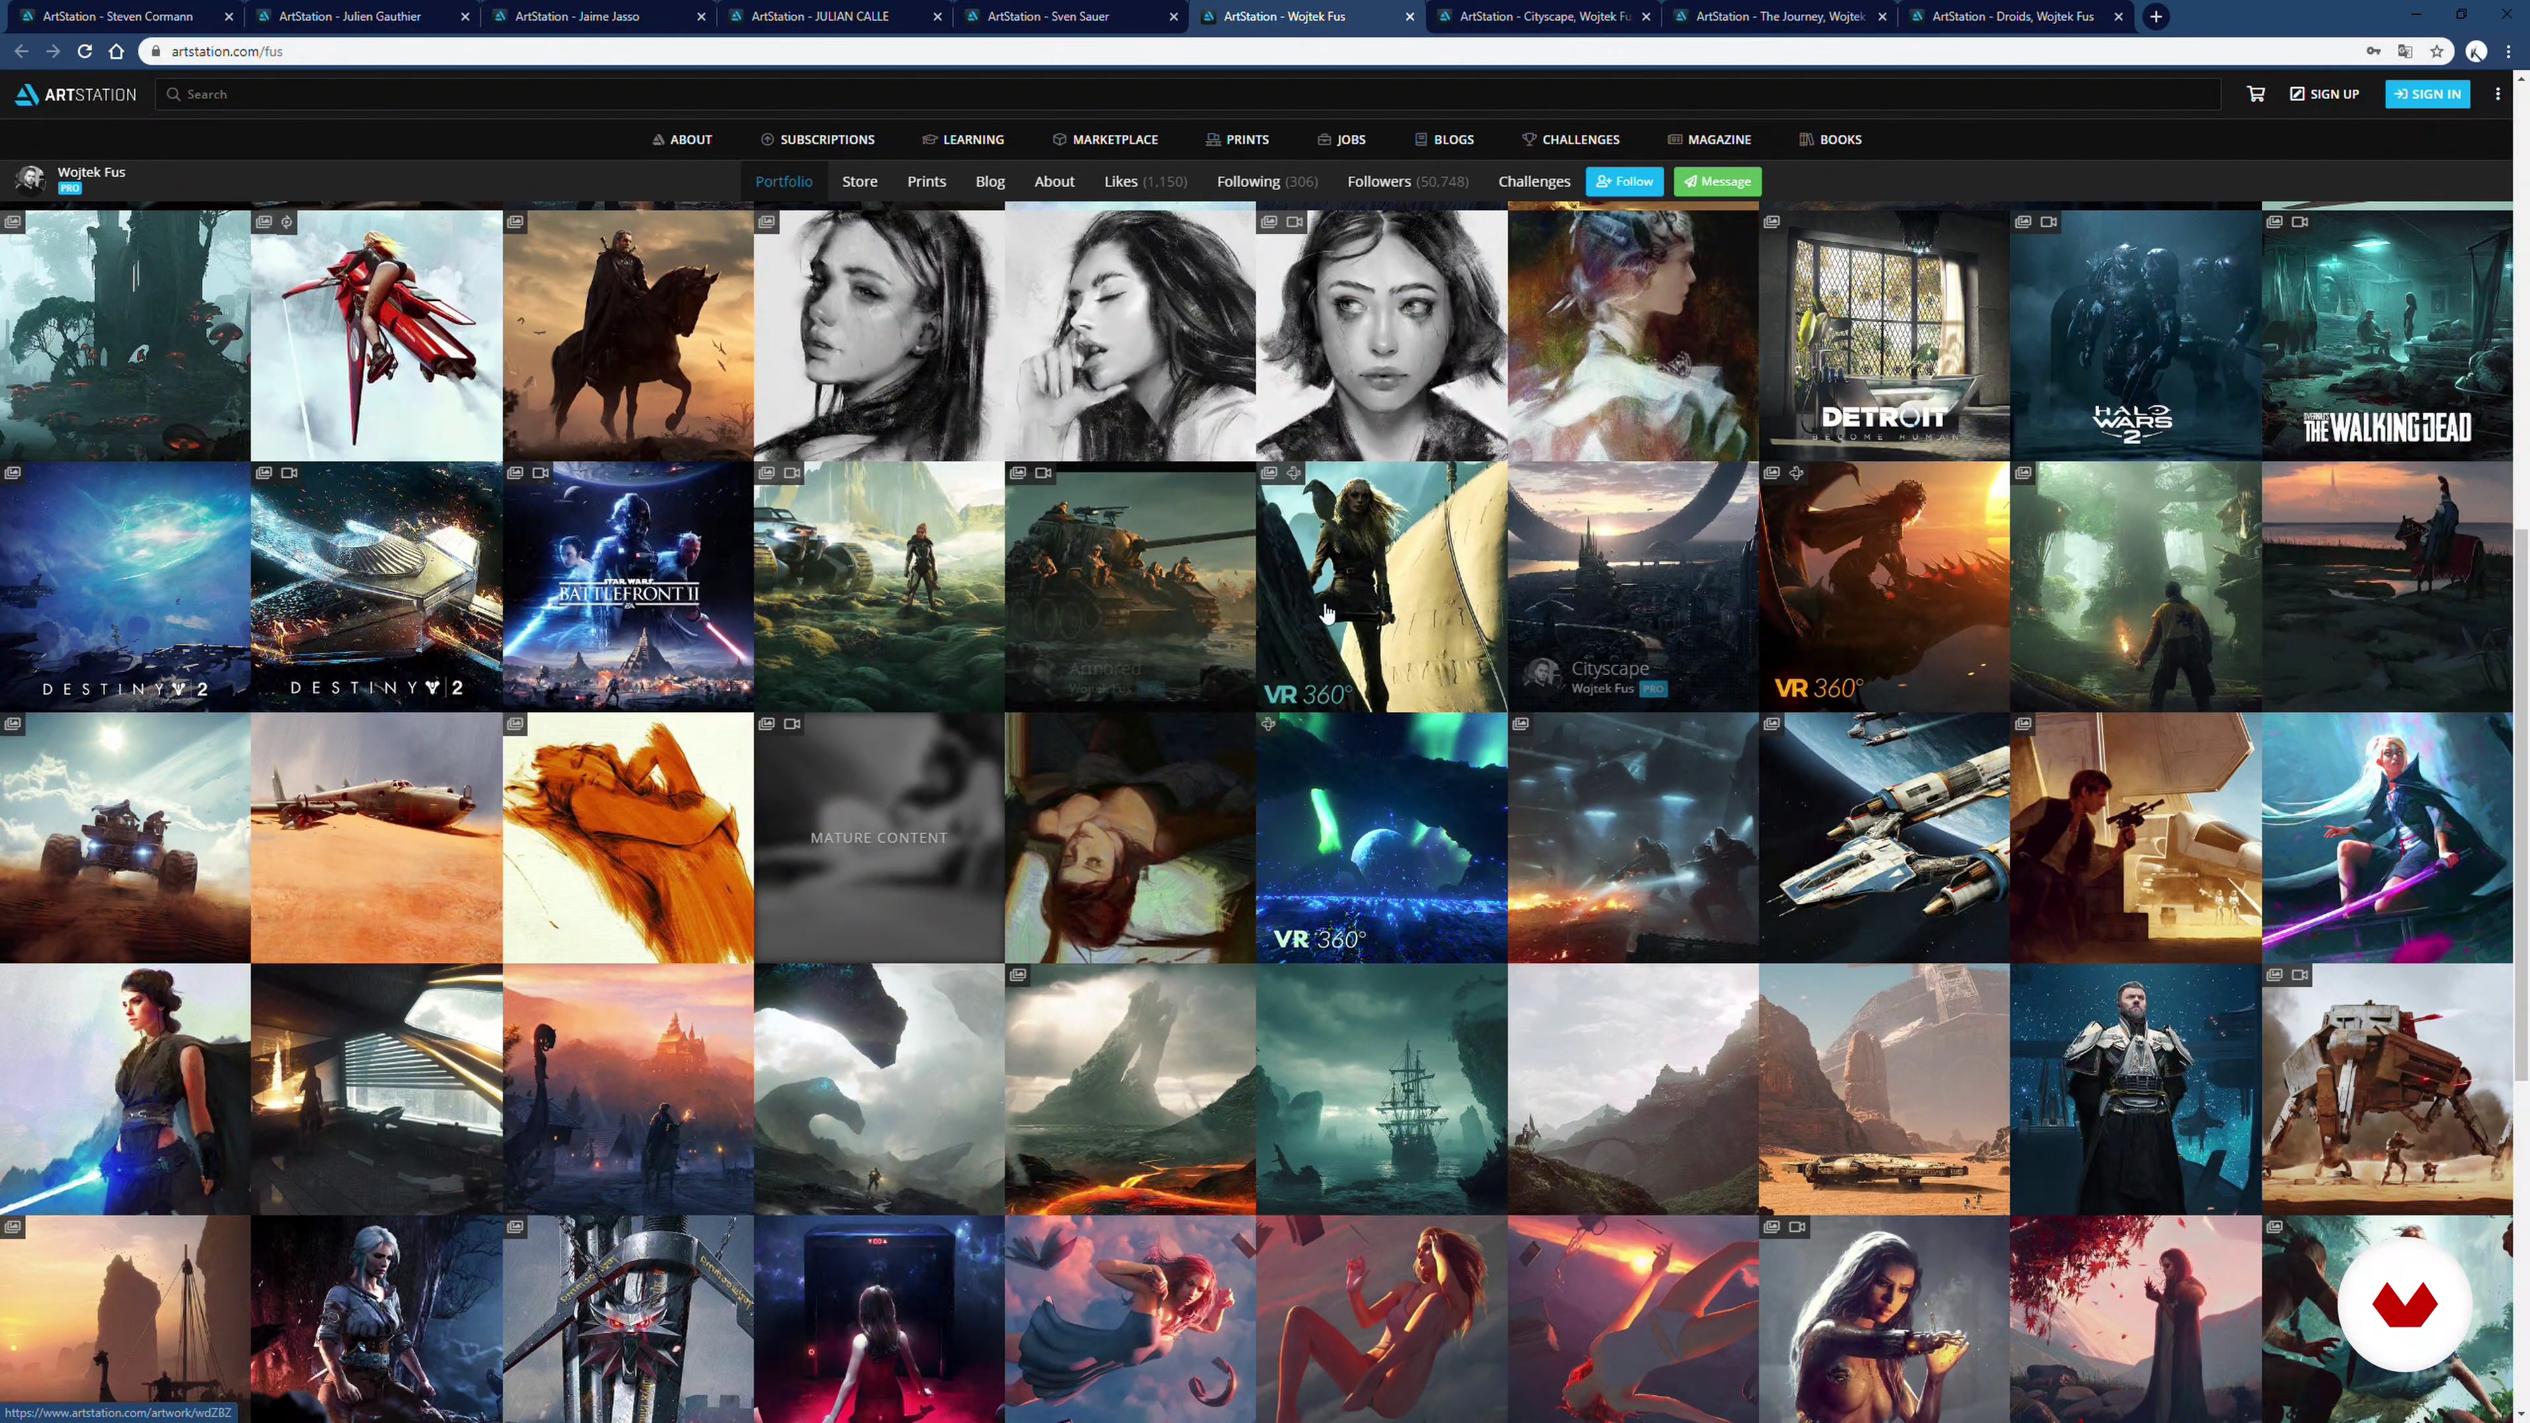Open the shopping cart icon

click(x=2256, y=94)
